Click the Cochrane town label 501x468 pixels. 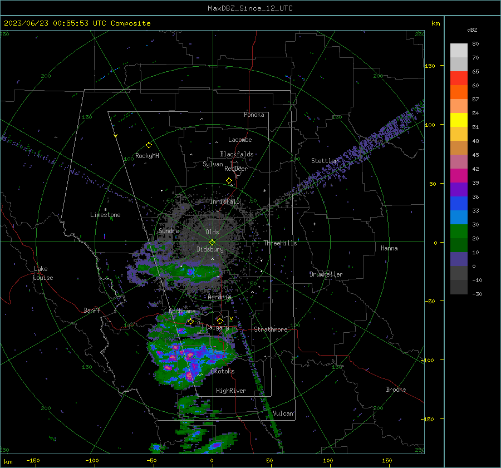pos(182,311)
